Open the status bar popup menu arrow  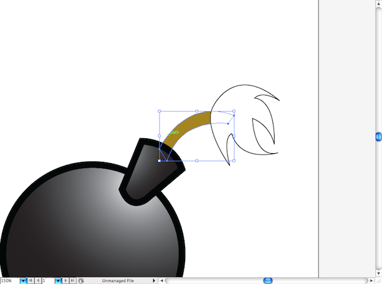[x=153, y=281]
